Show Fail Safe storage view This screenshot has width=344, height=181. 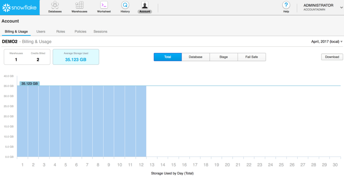[252, 57]
